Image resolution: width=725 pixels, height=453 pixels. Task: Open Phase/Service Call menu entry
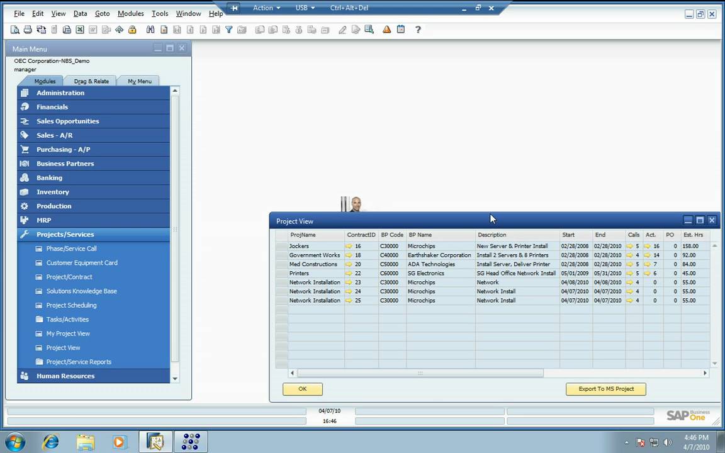coord(71,249)
